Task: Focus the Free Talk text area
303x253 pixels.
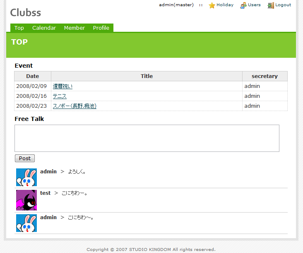Action: (147, 138)
